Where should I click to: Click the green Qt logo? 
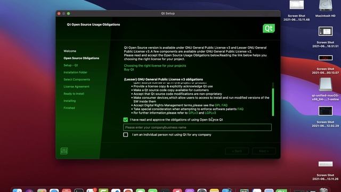coord(269,28)
